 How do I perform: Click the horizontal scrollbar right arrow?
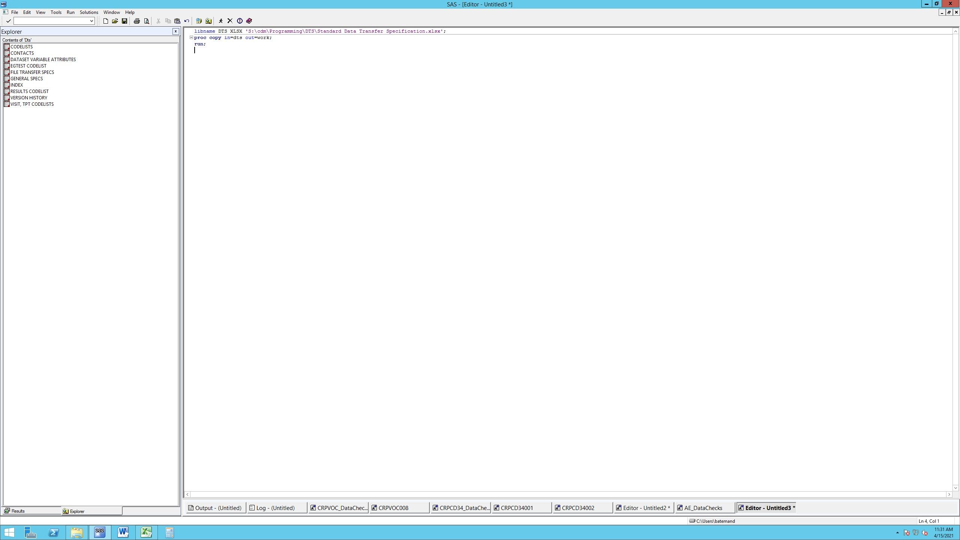point(949,494)
